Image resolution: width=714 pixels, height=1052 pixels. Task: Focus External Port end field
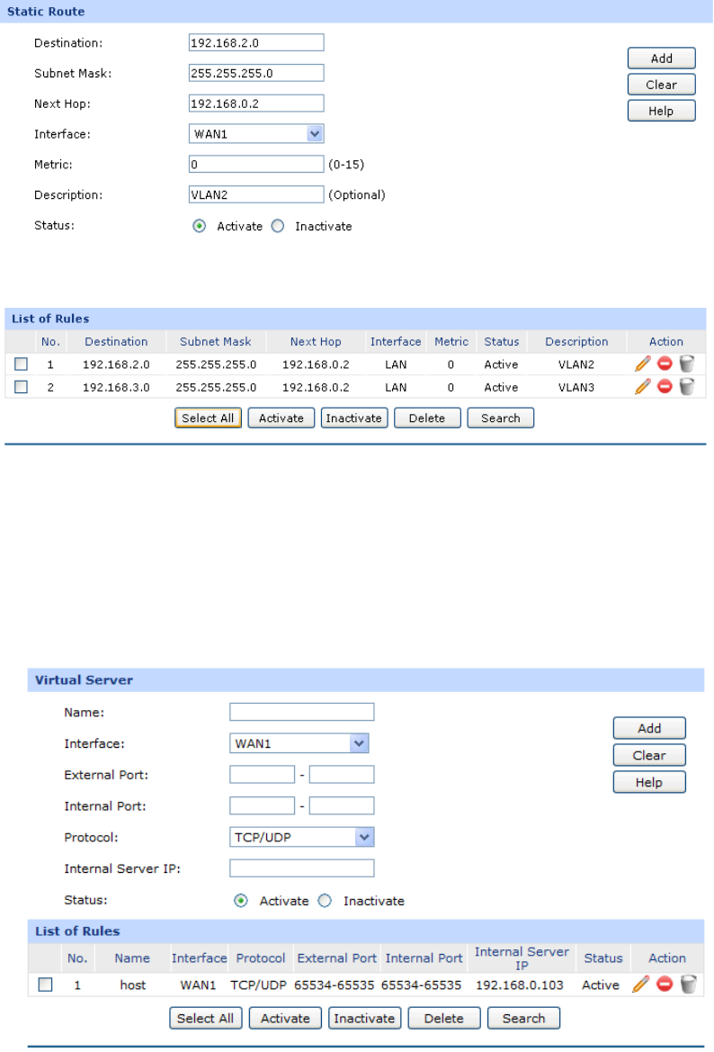(x=341, y=774)
